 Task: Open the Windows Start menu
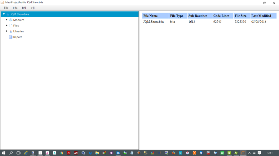[3, 153]
